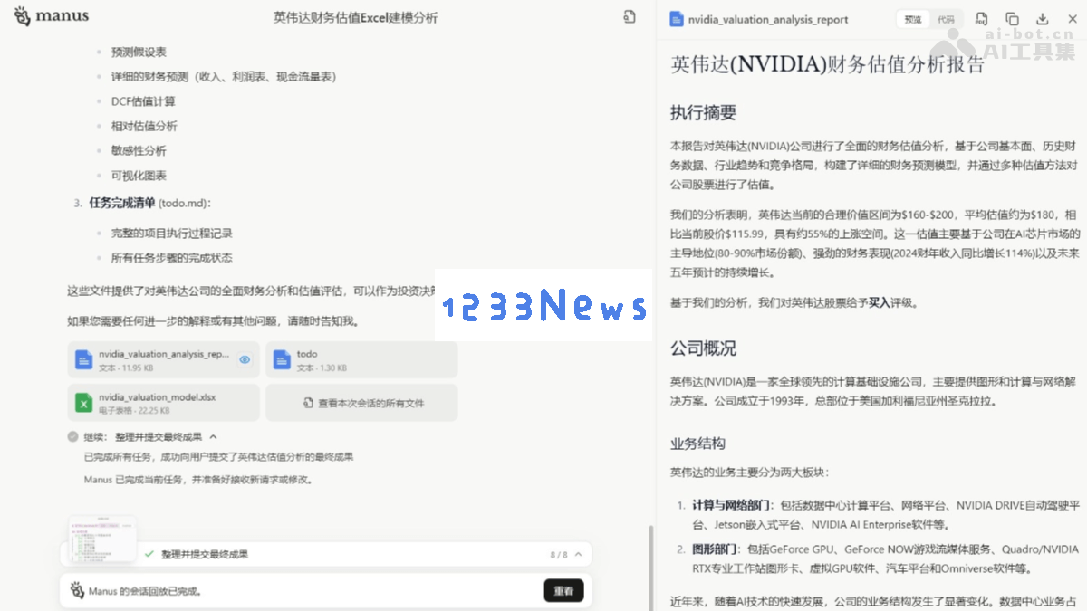Click the 完整的项目执行过程记录 bullet
This screenshot has width=1087, height=611.
pos(172,233)
